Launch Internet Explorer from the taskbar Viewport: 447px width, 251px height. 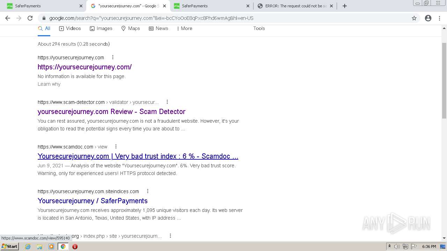(x=28, y=246)
